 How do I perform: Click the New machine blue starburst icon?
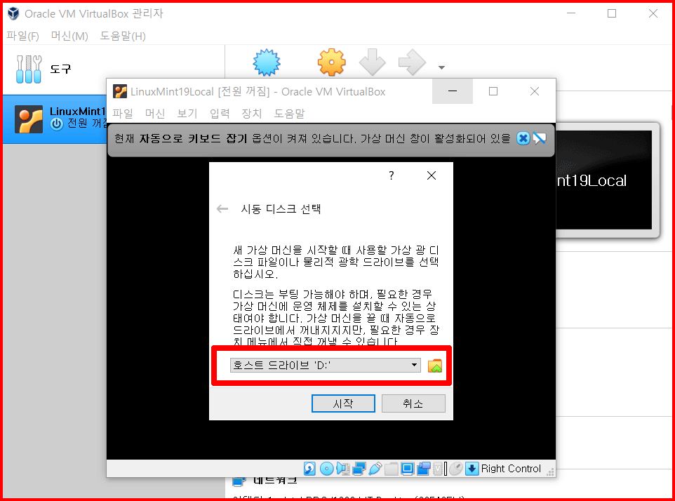267,62
